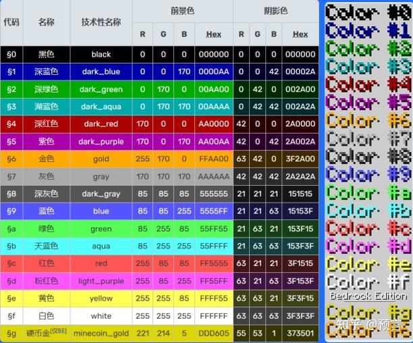This screenshot has height=343, width=413.
Task: Click the Bedrock Edition label in preview image
Action: coord(368,296)
